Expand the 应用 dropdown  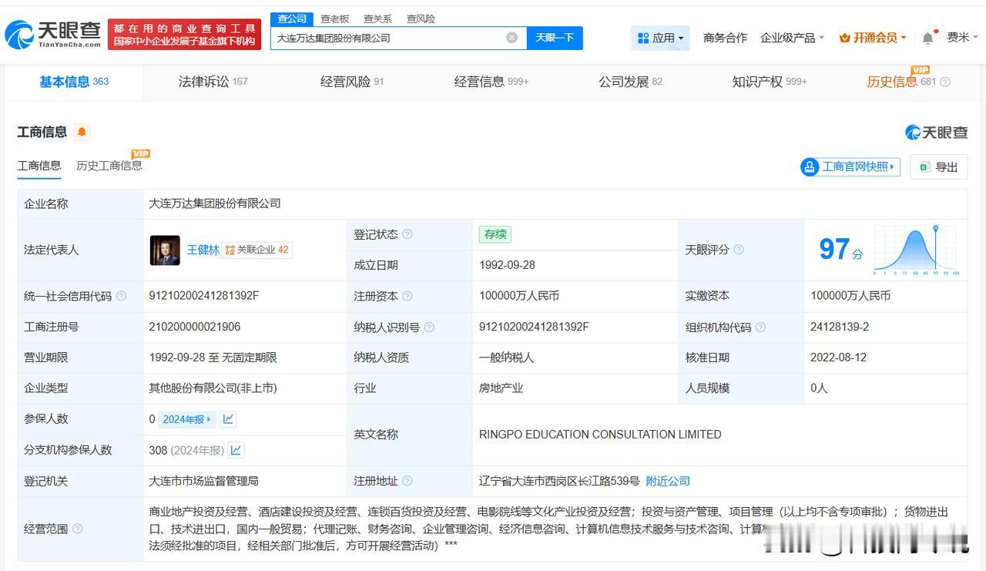point(660,38)
